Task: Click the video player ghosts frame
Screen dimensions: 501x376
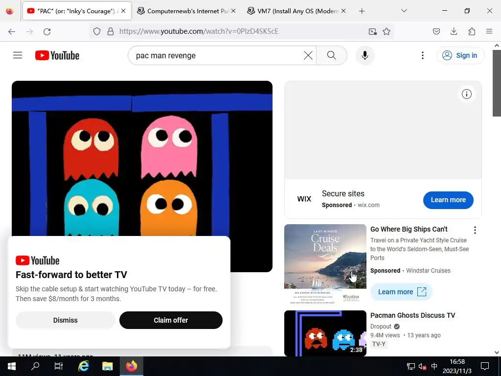Action: [142, 158]
